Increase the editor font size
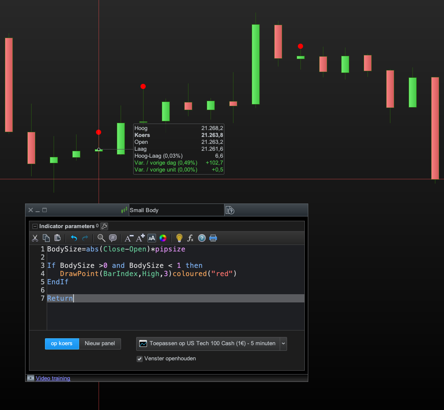The image size is (444, 410). click(140, 238)
